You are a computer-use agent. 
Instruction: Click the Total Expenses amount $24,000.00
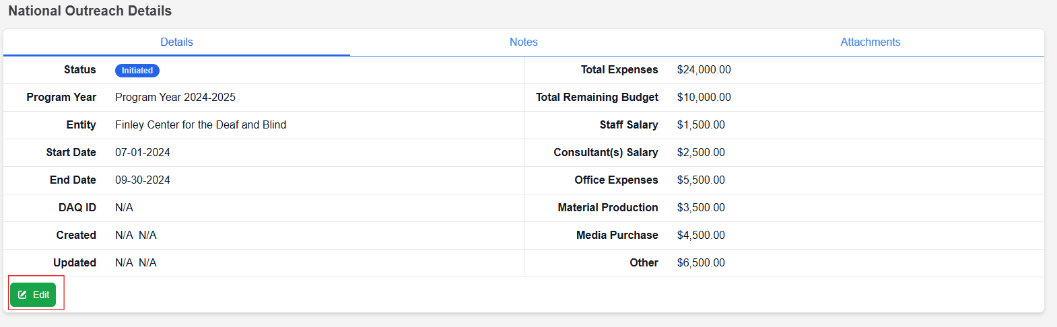coord(704,69)
